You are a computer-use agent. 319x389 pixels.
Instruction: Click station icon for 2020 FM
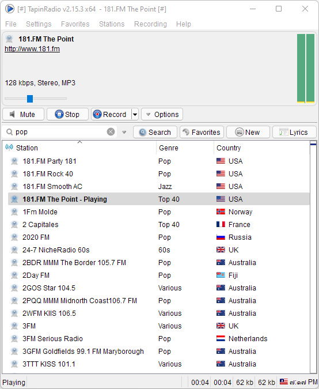pyautogui.click(x=14, y=237)
